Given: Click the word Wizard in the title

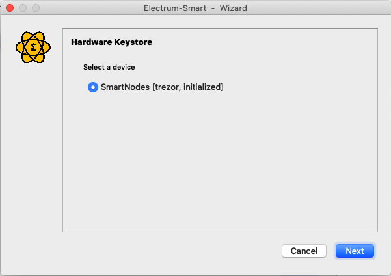Looking at the screenshot, I should point(233,8).
